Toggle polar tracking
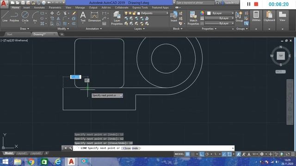 coord(207,154)
